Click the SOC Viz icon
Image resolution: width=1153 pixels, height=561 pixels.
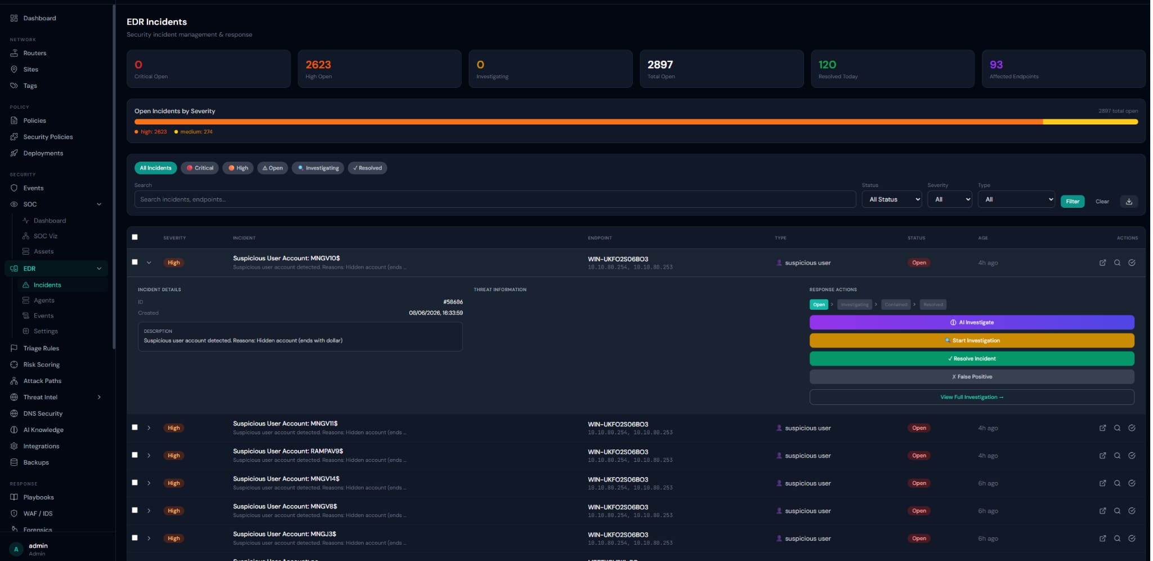26,236
